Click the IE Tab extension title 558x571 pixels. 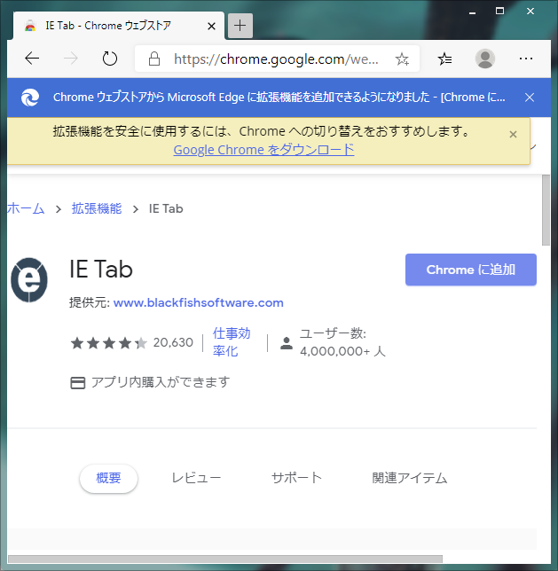point(101,270)
